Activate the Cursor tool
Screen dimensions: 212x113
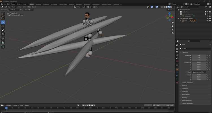coord(3,18)
